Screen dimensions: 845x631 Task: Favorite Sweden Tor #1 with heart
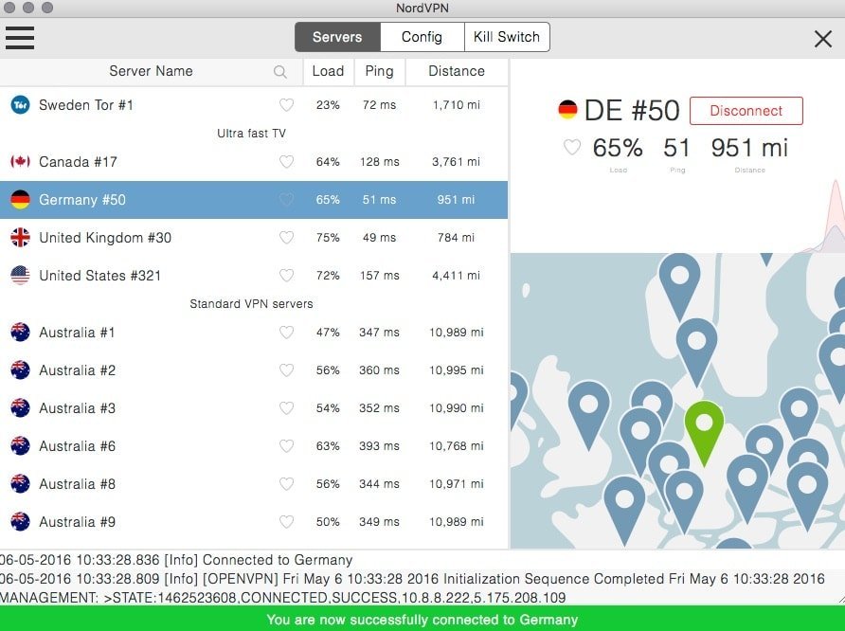coord(286,104)
